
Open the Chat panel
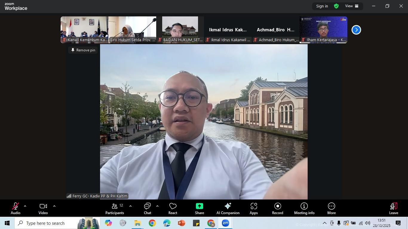click(x=147, y=208)
